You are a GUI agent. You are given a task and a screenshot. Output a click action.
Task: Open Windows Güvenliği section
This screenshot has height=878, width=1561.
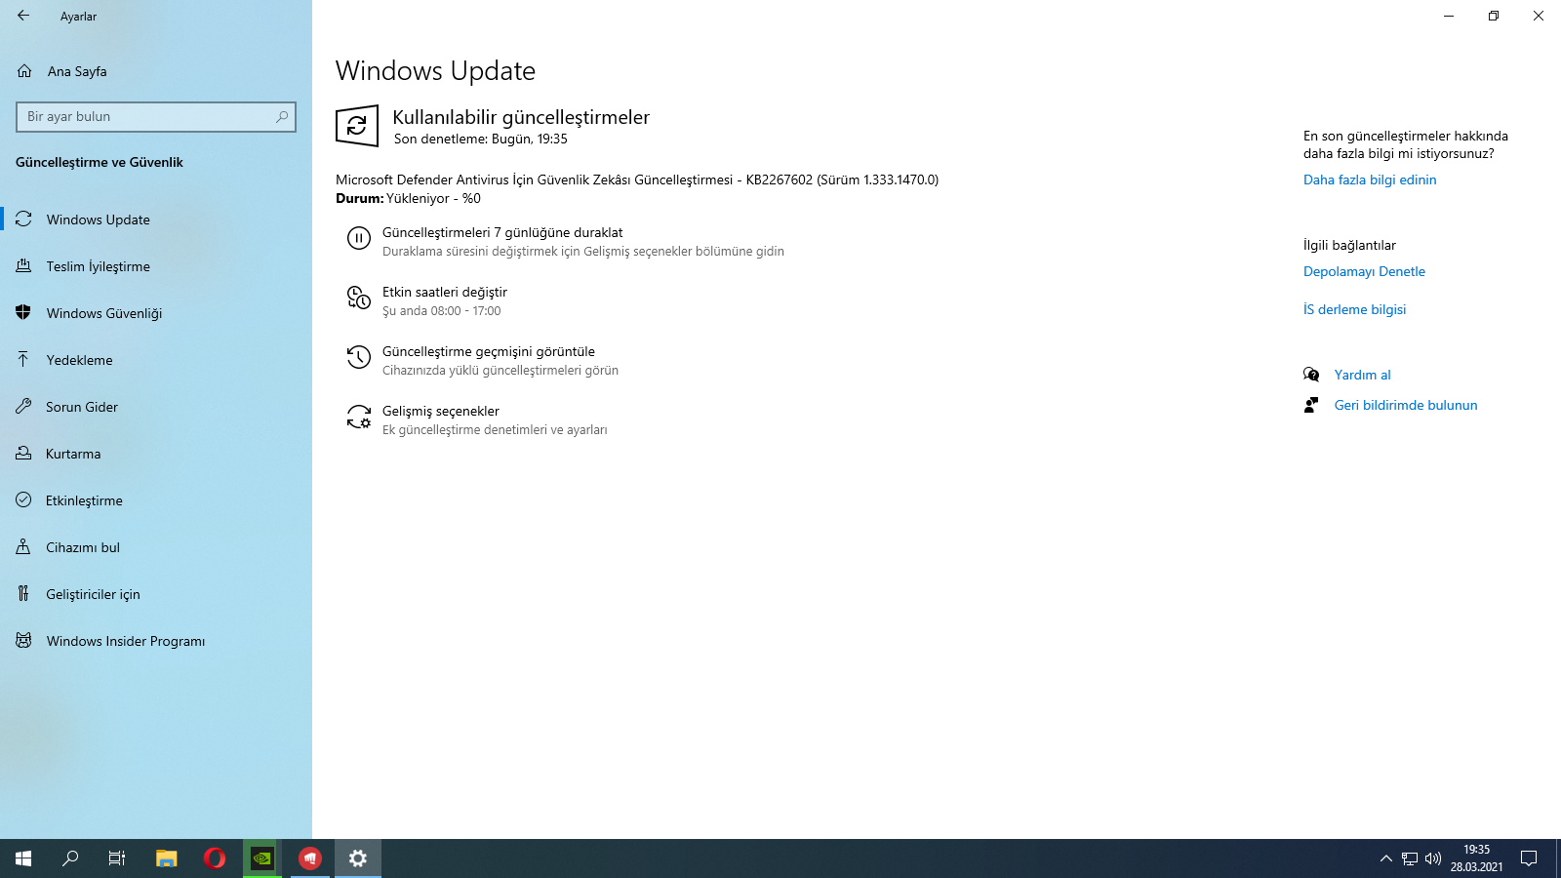click(156, 313)
